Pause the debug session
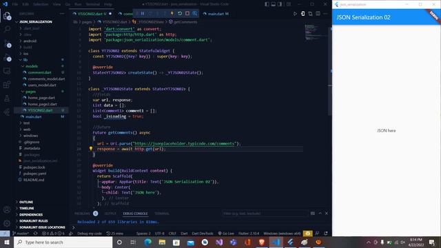This screenshot has width=441, height=248. [x=143, y=14]
